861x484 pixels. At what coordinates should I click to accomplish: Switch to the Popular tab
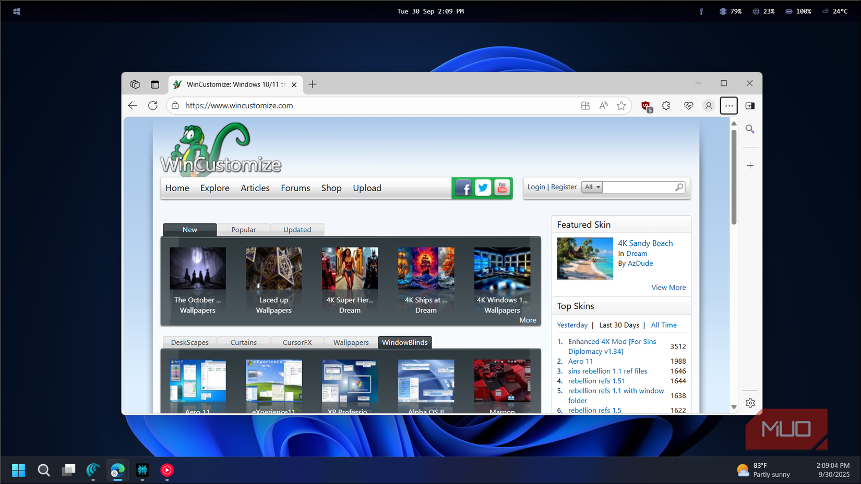point(243,230)
